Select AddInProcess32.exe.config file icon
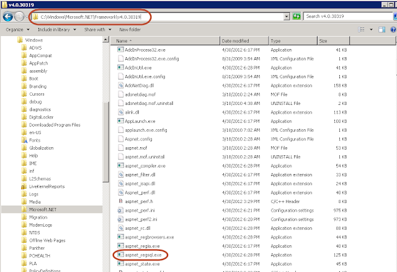 [120, 58]
